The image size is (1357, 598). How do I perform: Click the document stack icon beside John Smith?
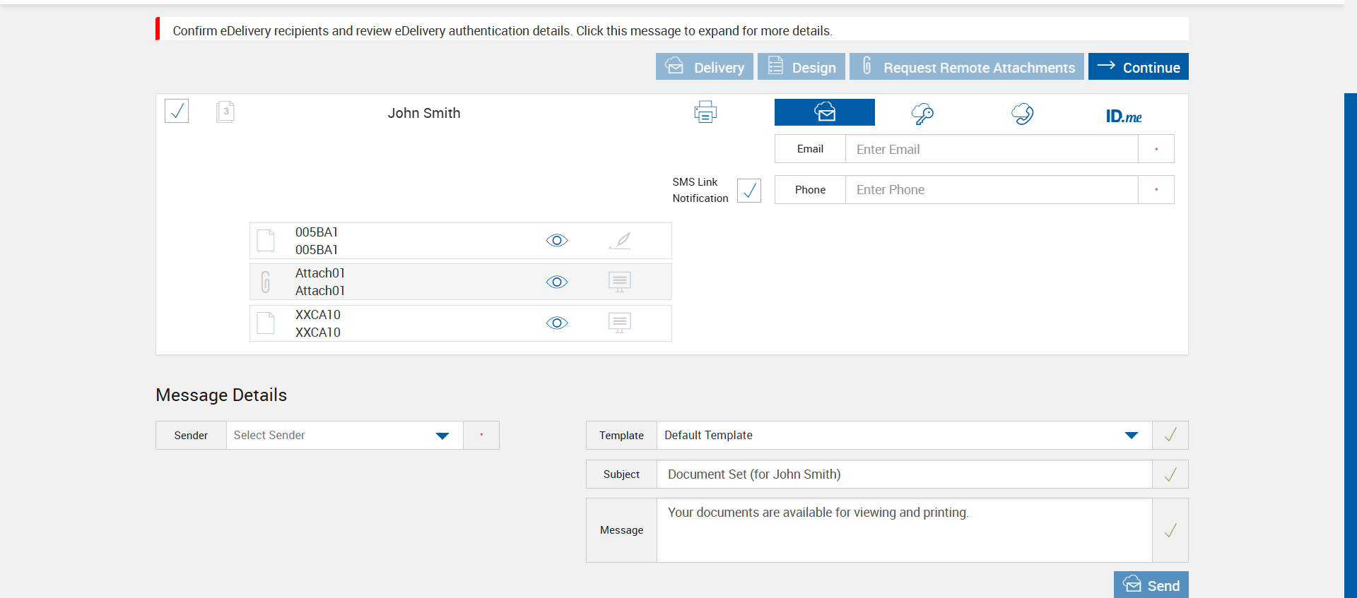(x=225, y=112)
